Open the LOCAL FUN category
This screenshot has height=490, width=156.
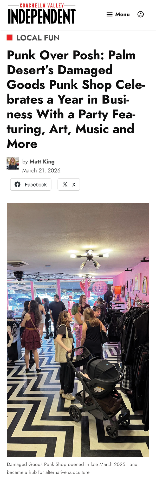[38, 38]
